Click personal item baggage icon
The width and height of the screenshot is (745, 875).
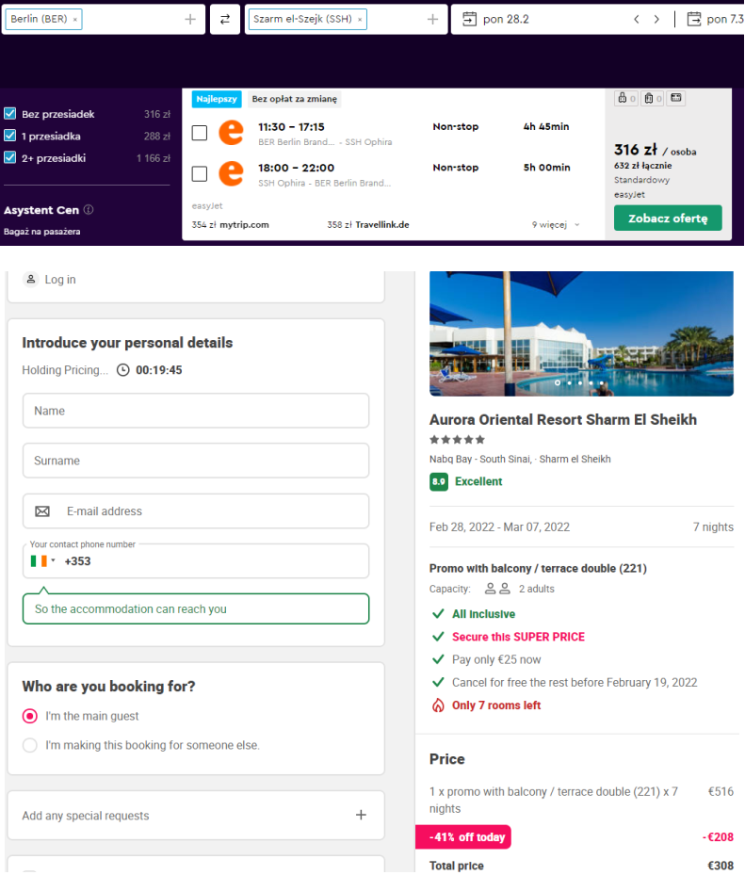[x=626, y=98]
